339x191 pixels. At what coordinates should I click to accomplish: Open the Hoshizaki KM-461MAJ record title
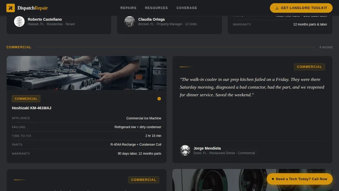pos(32,108)
